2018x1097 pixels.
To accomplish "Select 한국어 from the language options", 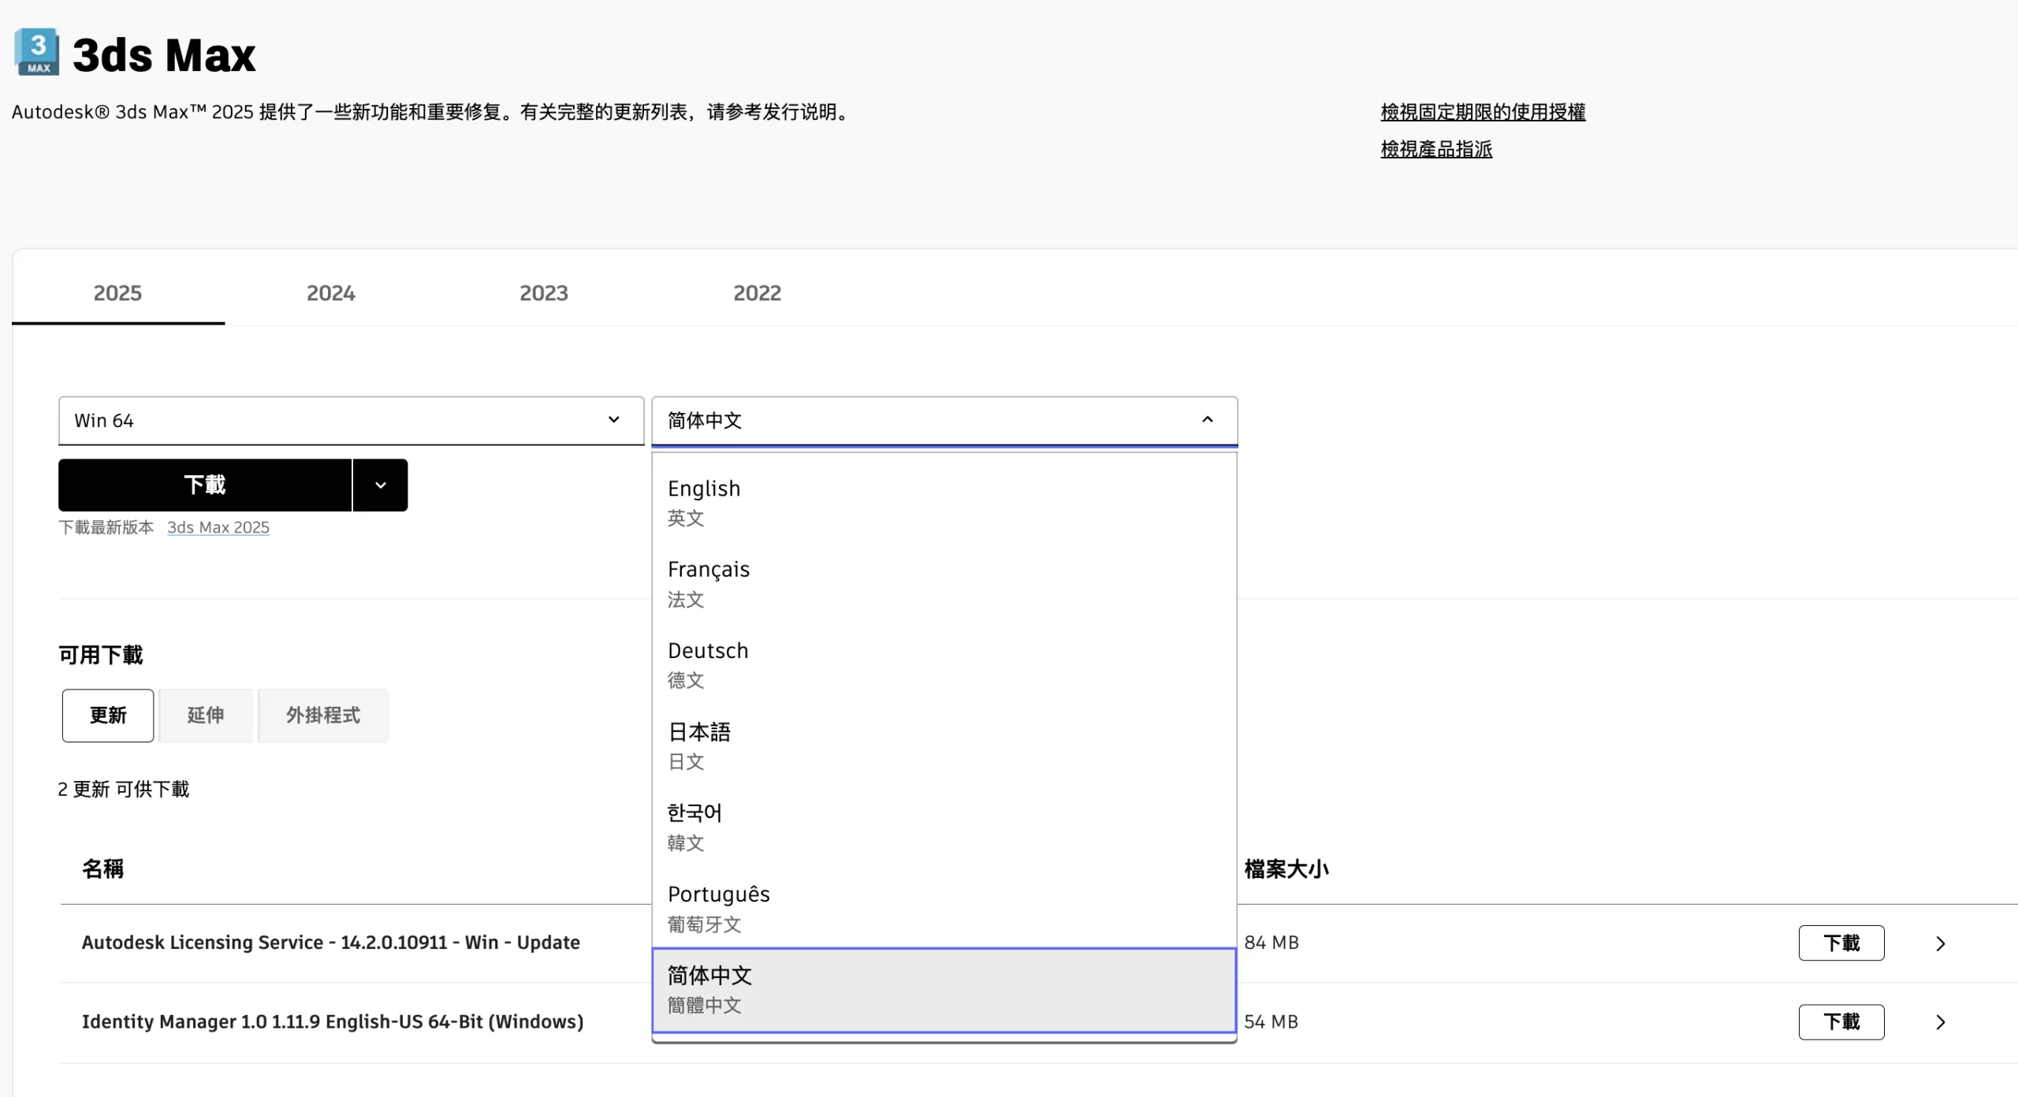I will coord(694,826).
